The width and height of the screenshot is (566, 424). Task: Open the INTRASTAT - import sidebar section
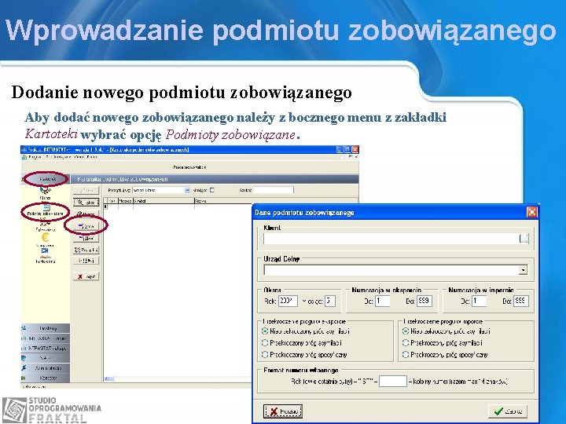[46, 338]
